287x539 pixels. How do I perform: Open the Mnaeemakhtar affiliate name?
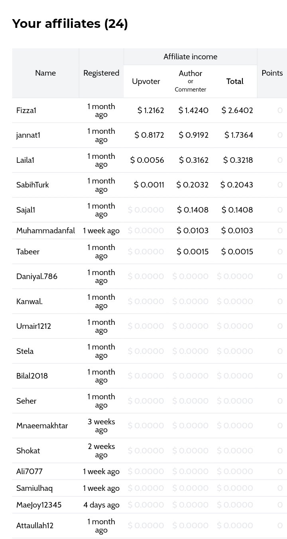[42, 426]
